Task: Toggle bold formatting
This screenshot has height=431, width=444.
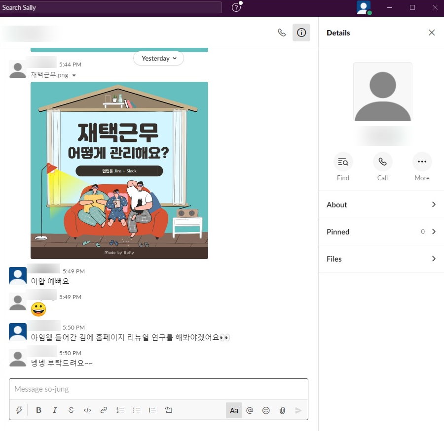Action: (x=39, y=410)
